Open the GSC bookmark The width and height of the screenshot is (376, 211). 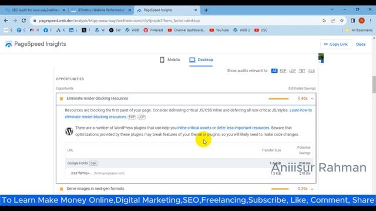pos(261,30)
